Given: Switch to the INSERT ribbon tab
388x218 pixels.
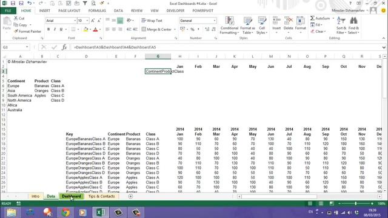Looking at the screenshot, I should tap(44, 11).
